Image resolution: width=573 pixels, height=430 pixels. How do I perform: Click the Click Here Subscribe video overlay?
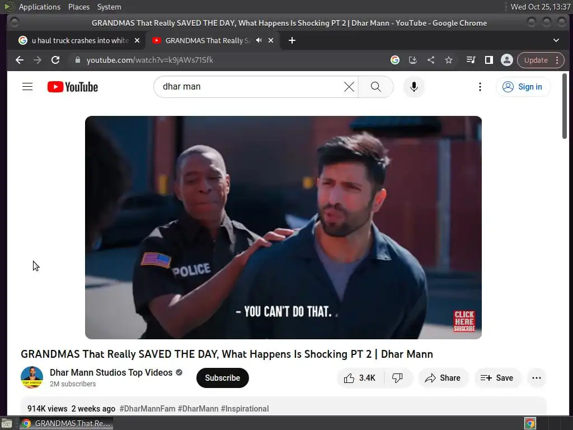464,321
